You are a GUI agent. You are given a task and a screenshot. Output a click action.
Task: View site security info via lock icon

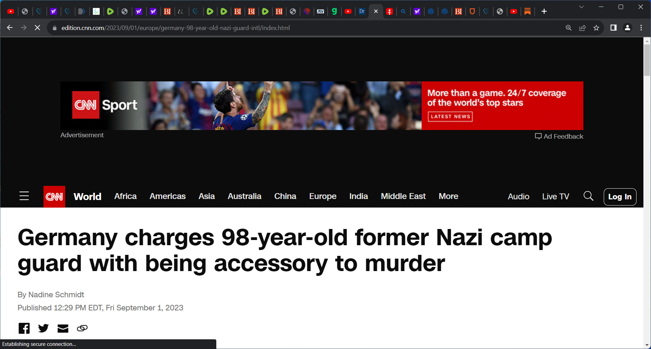[55, 28]
